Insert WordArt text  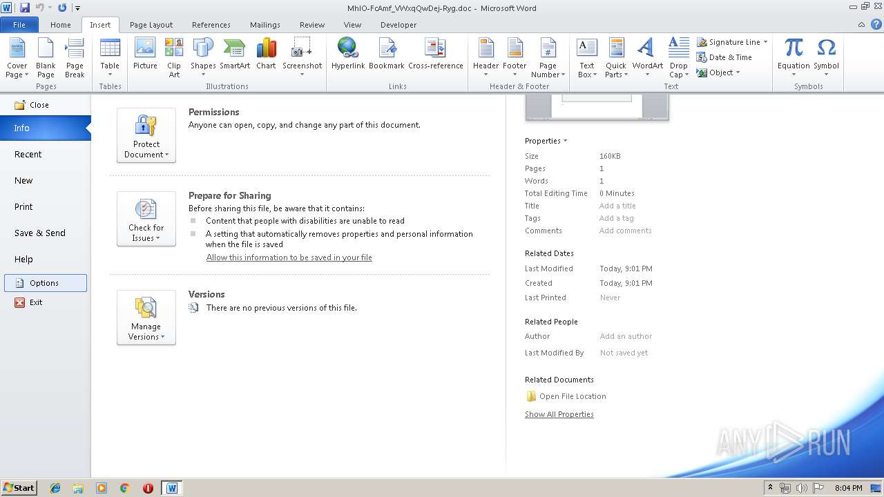(x=647, y=58)
